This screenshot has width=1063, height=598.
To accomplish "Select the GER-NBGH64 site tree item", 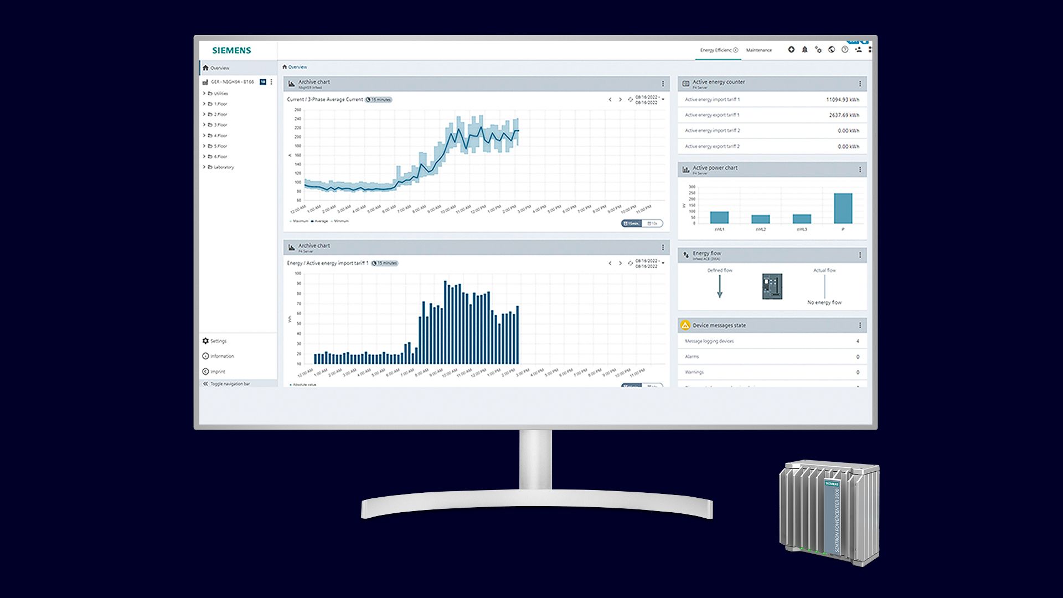I will click(232, 82).
